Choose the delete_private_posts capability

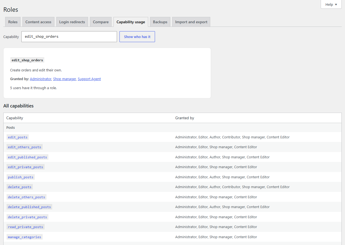pyautogui.click(x=28, y=217)
